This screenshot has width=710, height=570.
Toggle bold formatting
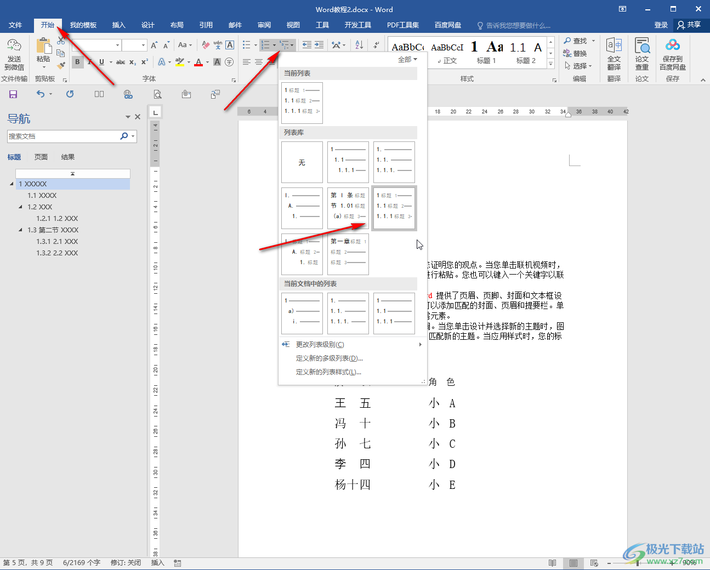(77, 62)
